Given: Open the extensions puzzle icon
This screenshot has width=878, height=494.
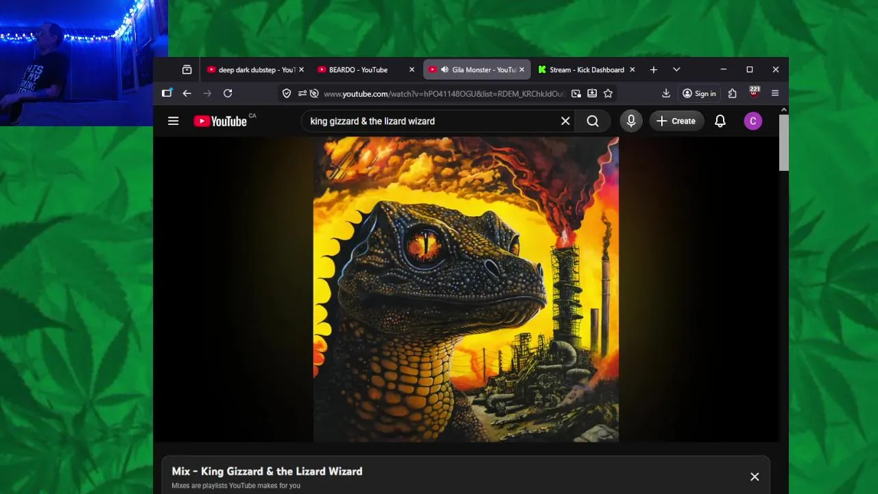Looking at the screenshot, I should [733, 93].
